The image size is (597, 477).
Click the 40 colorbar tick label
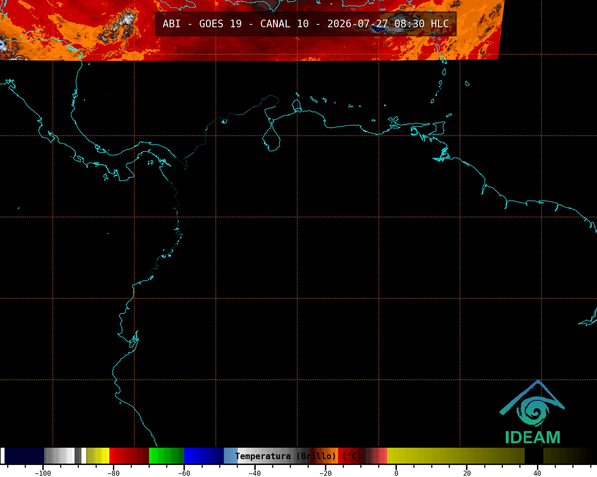tap(537, 473)
